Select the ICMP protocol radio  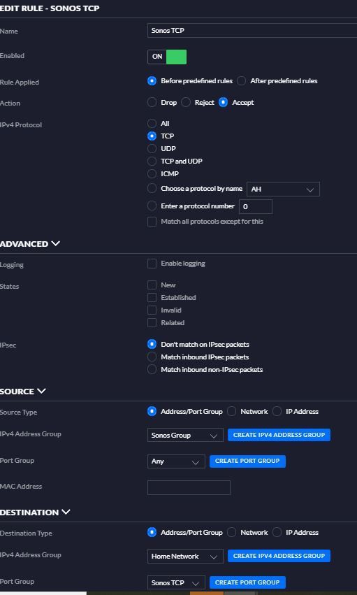(152, 174)
